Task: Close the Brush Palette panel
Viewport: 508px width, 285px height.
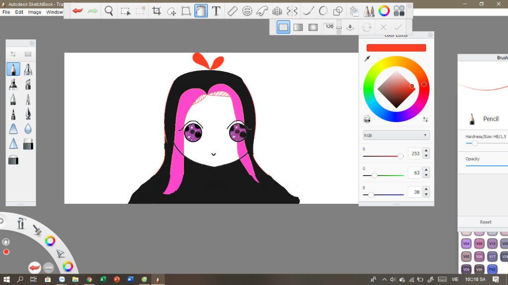Action: 32,43
